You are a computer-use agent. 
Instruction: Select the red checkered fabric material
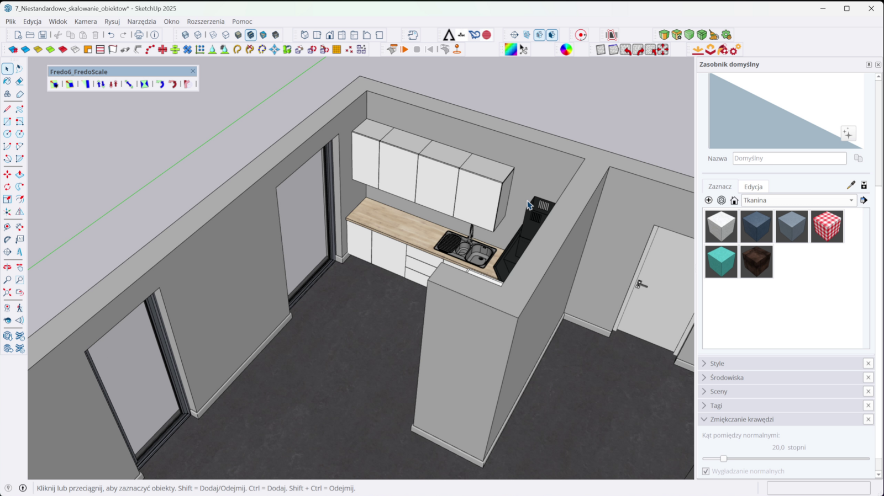pos(827,226)
